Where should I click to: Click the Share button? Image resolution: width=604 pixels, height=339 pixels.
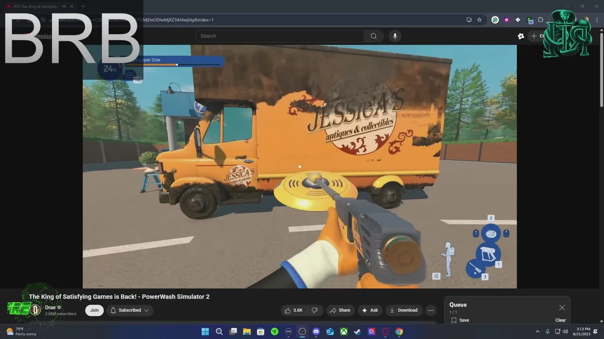[x=340, y=310]
